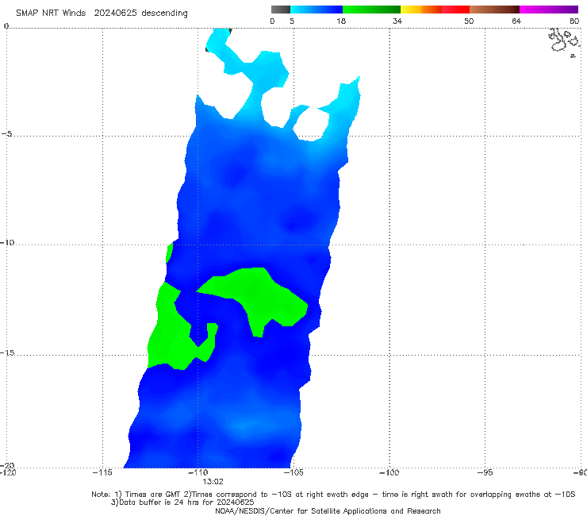Click the longitude label '-95'
The height and width of the screenshot is (516, 587).
[485, 472]
